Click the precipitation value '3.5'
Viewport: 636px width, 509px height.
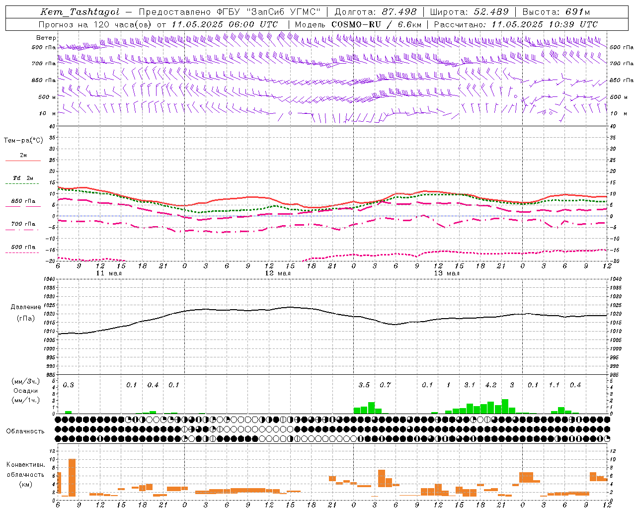[364, 385]
